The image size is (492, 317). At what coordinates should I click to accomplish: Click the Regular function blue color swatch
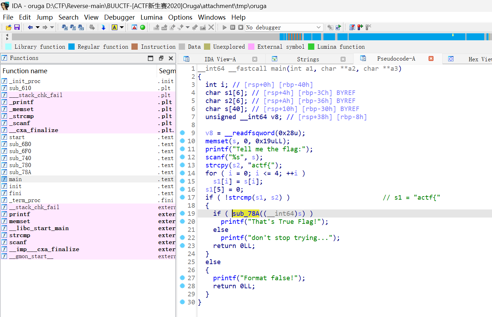pyautogui.click(x=71, y=47)
